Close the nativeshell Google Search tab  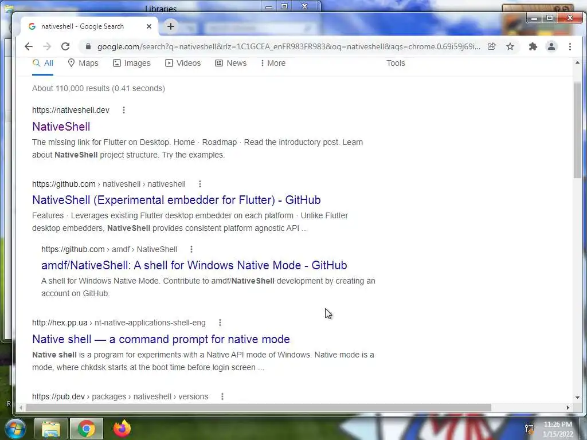point(149,26)
